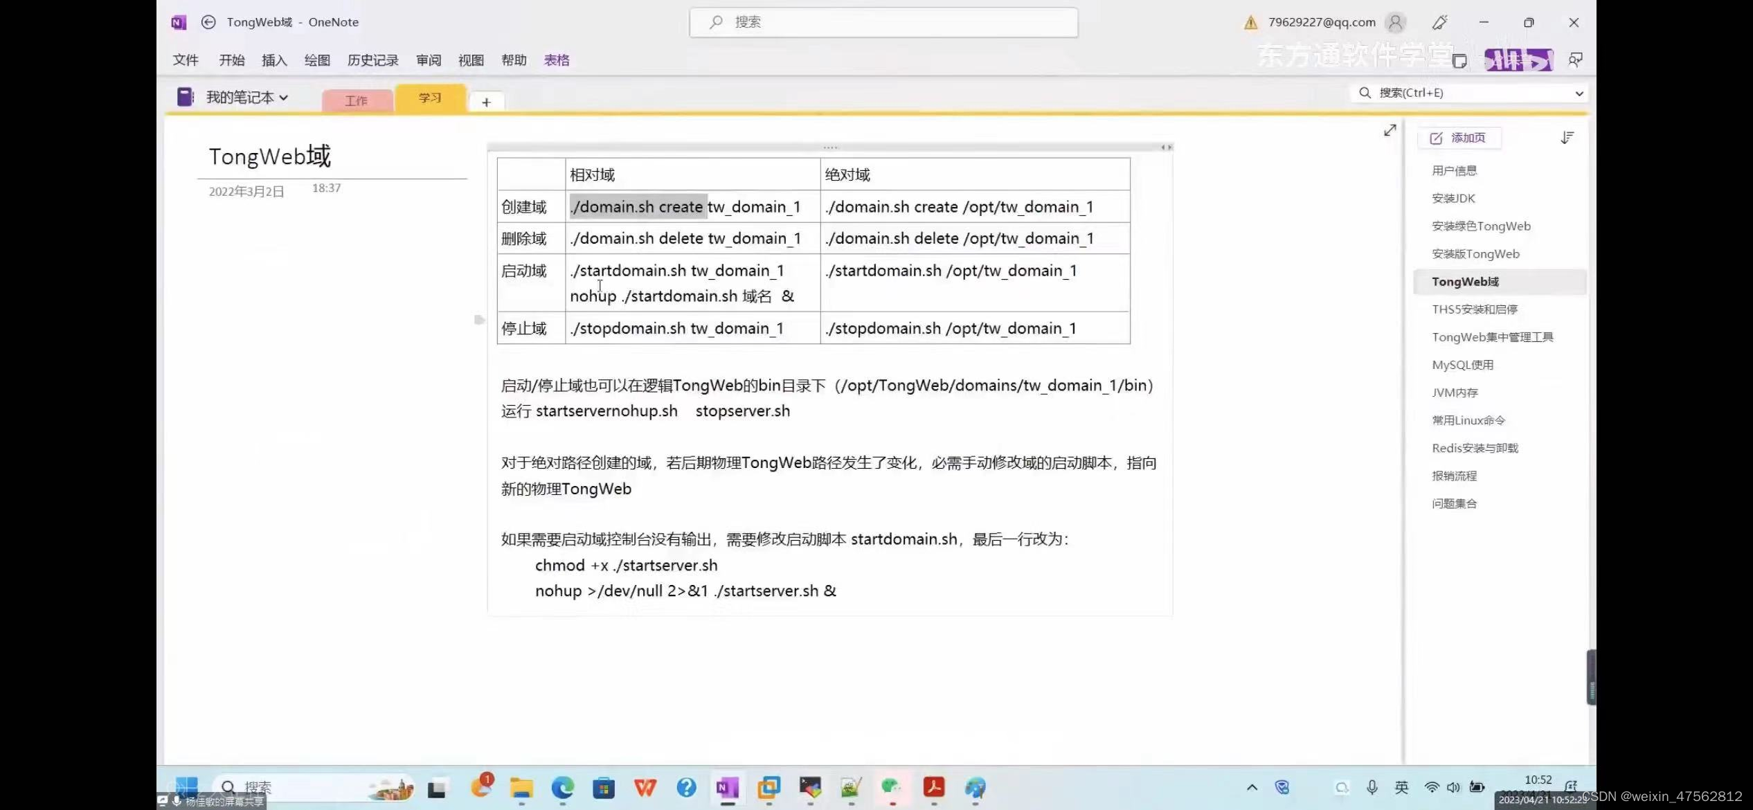This screenshot has height=810, width=1753.
Task: Click the pen ink mode icon
Action: coord(1440,23)
